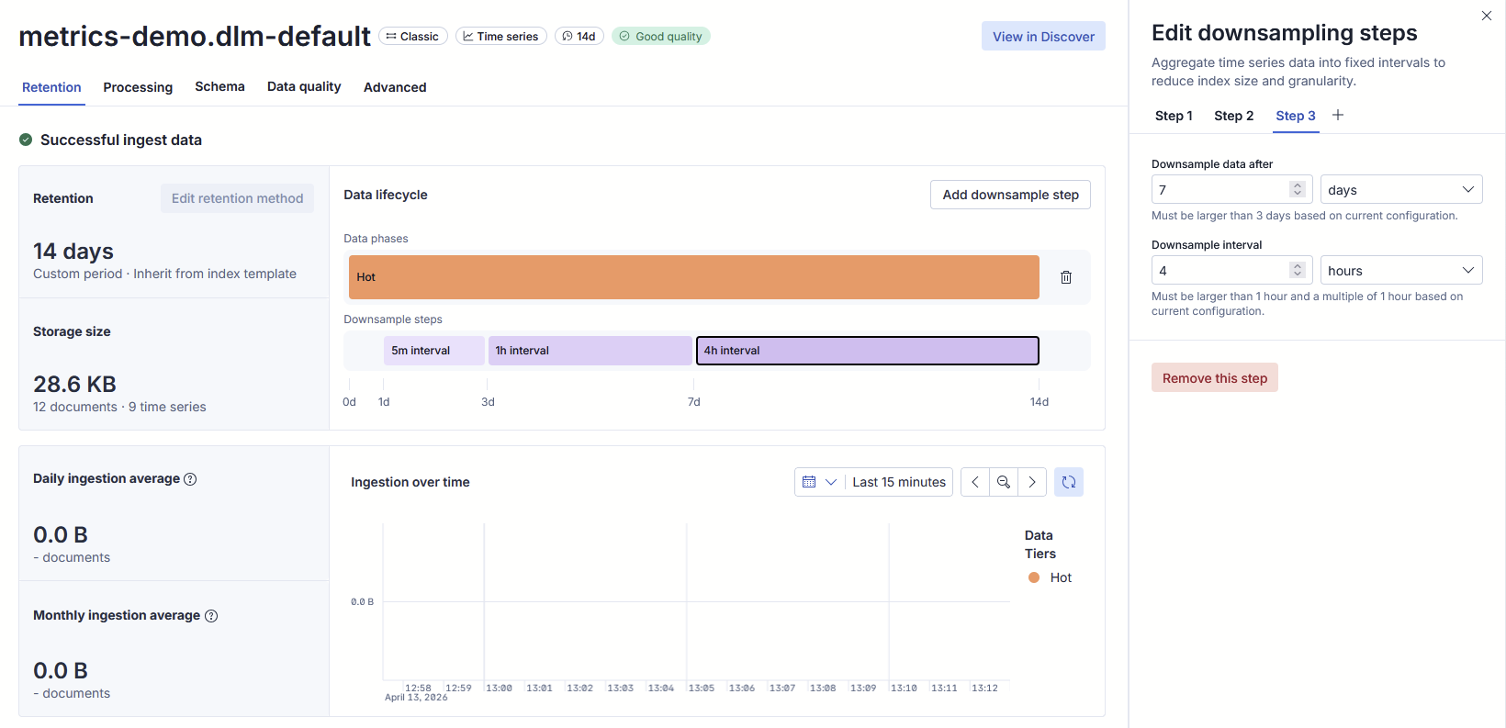The width and height of the screenshot is (1506, 728).
Task: Click the 28.6 KB storage size value
Action: pyautogui.click(x=74, y=385)
